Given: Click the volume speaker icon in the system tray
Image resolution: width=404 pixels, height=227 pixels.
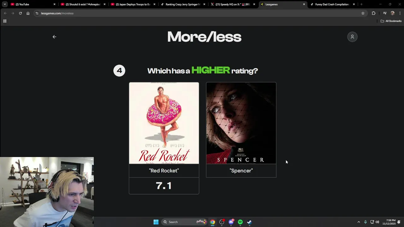Looking at the screenshot, I should (377, 222).
